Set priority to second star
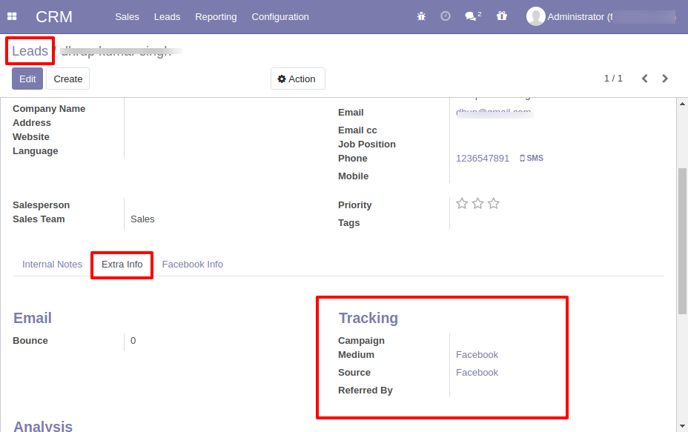This screenshot has width=688, height=432. (477, 204)
